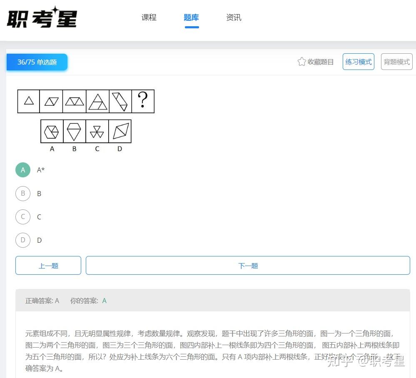The height and width of the screenshot is (378, 416).
Task: Open the 课程 menu item
Action: click(x=149, y=17)
